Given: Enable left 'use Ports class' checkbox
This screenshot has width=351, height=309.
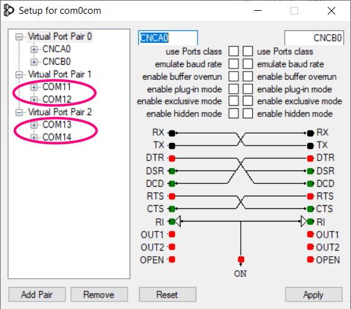Looking at the screenshot, I should coord(233,51).
